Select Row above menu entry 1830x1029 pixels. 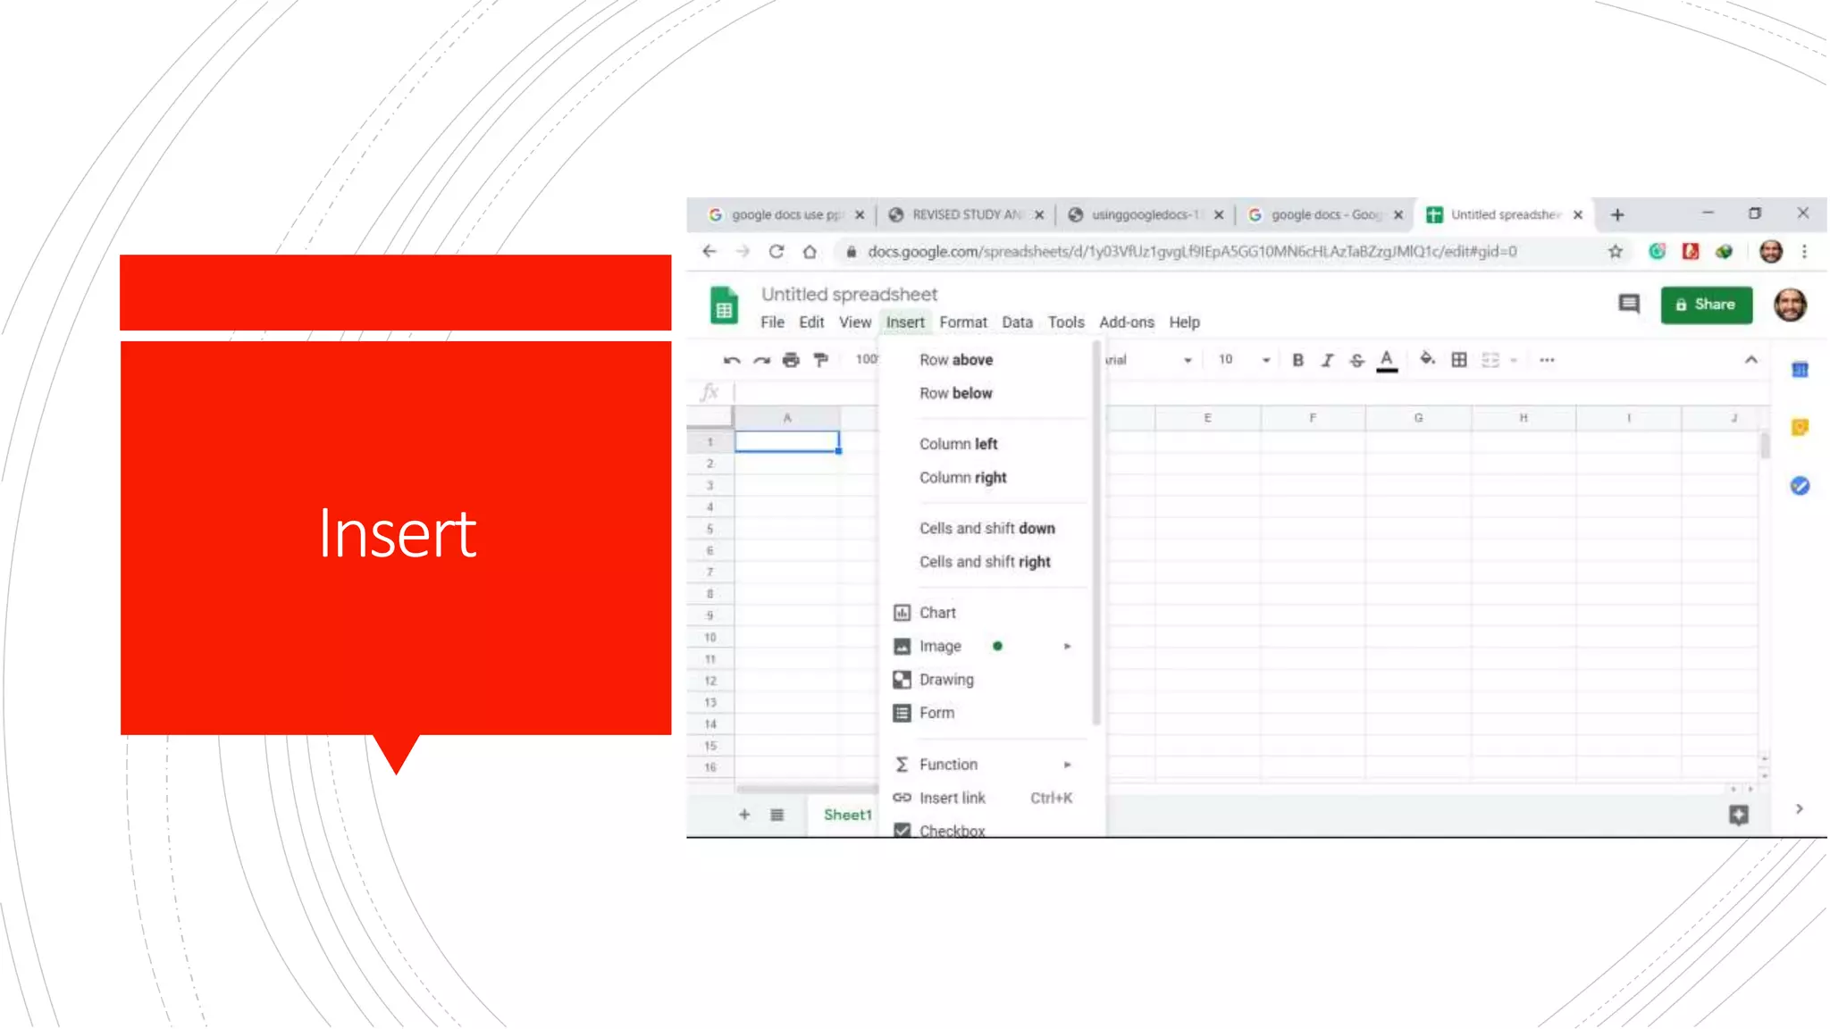click(955, 360)
